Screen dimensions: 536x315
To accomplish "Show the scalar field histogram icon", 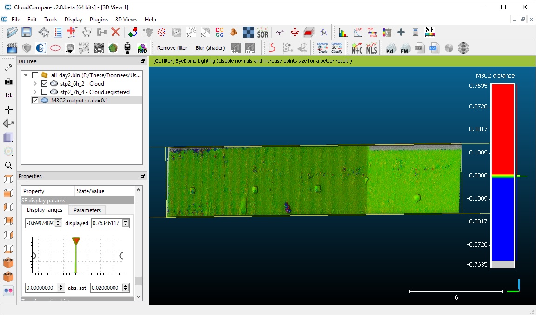I will [x=343, y=32].
